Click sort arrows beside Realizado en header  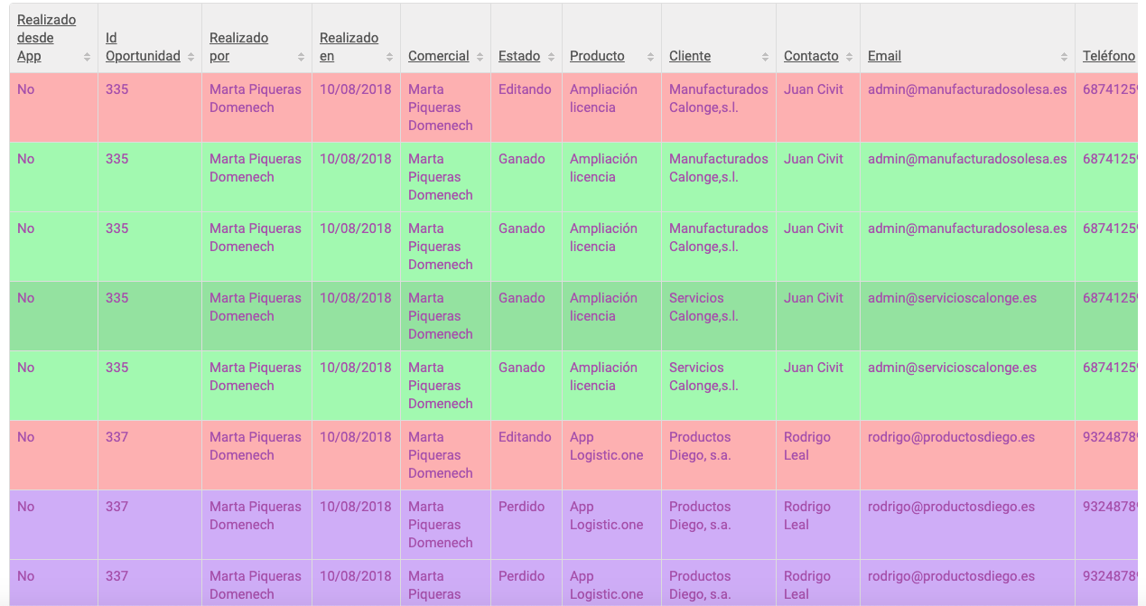(x=389, y=57)
